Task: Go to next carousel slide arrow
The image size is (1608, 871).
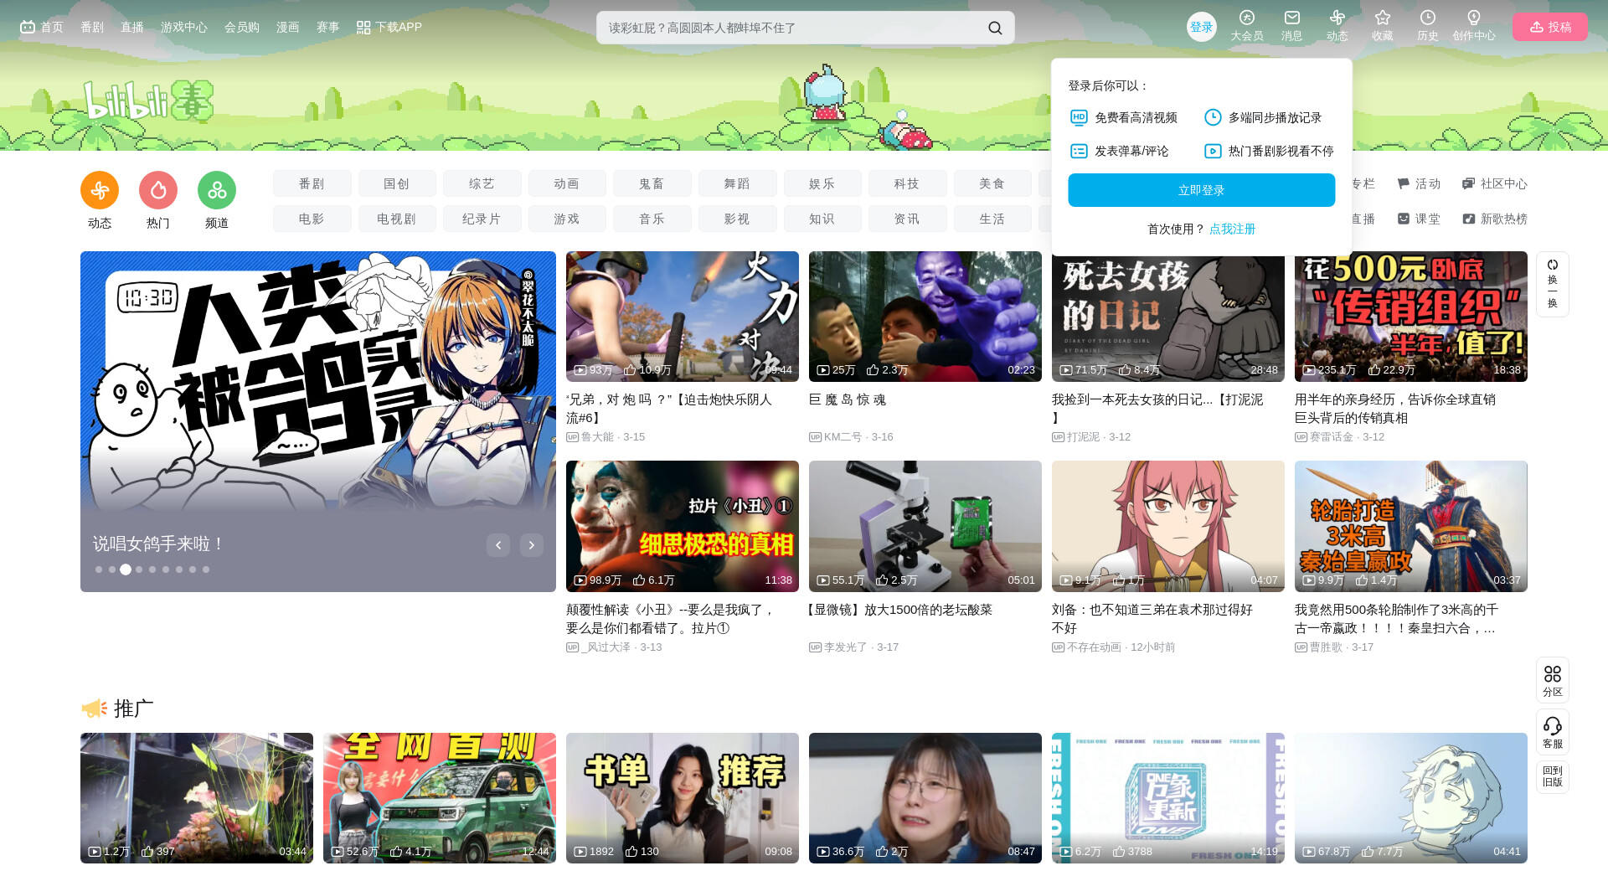Action: 532,545
